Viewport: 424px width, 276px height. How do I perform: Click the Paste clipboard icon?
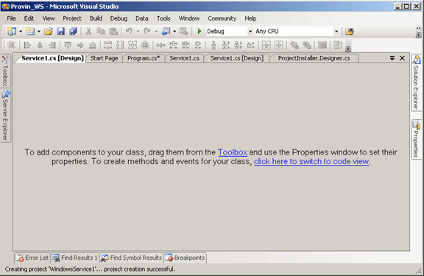point(113,32)
